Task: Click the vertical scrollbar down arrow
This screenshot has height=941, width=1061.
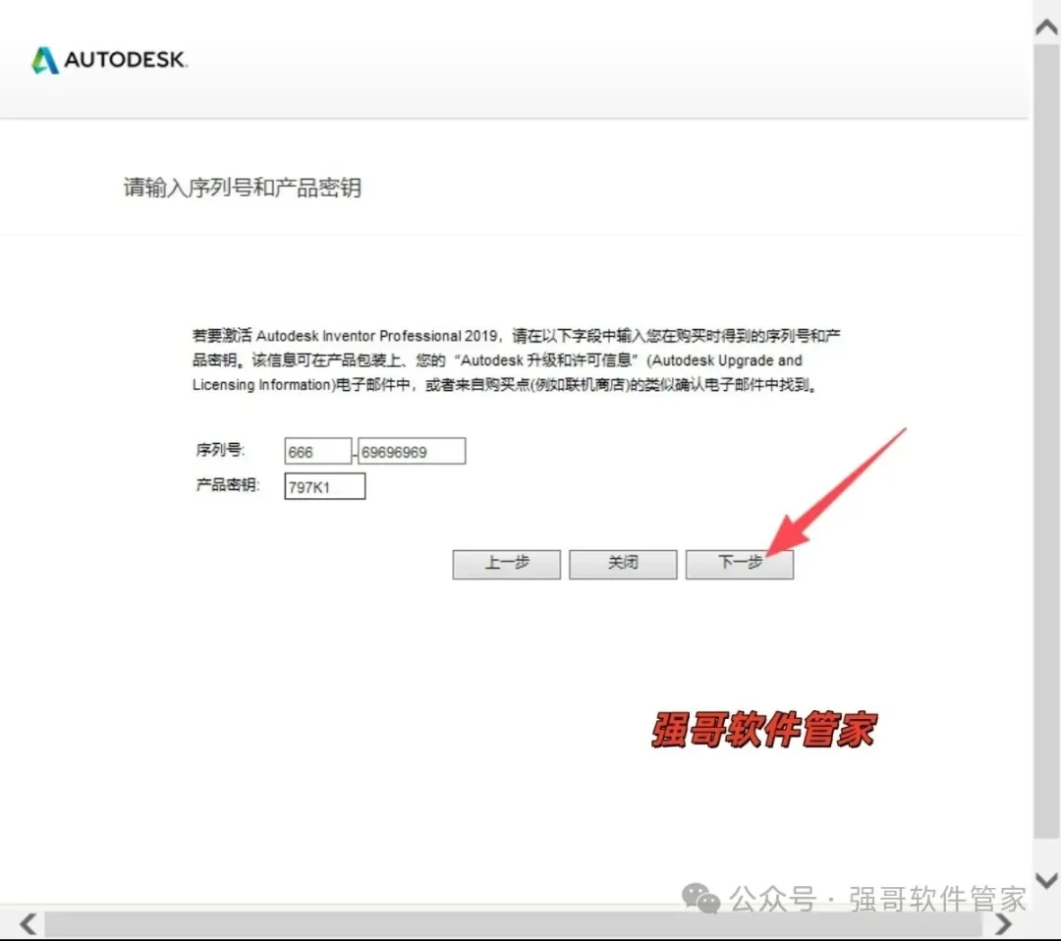Action: pos(1047,880)
